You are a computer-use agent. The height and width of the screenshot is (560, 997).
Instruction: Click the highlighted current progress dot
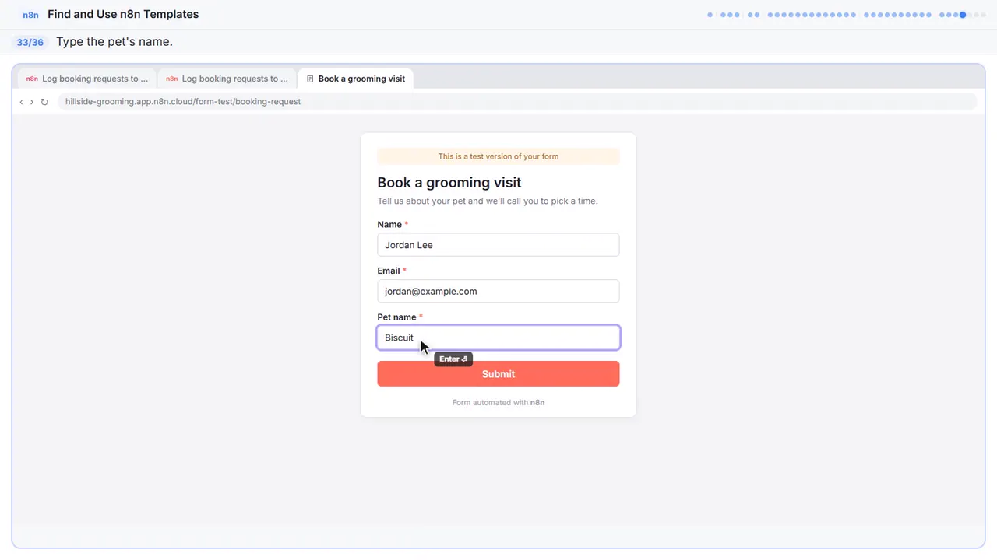pyautogui.click(x=963, y=15)
